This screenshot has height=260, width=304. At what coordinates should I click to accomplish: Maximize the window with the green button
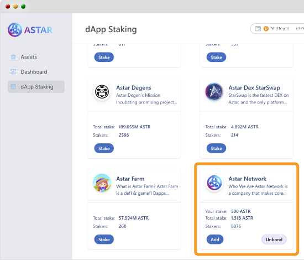[23, 7]
